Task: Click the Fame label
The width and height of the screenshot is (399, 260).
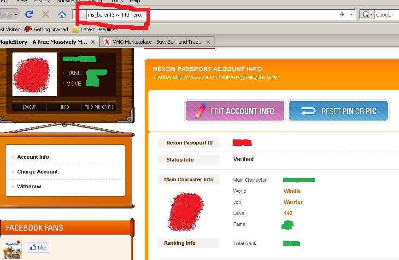Action: (x=239, y=225)
